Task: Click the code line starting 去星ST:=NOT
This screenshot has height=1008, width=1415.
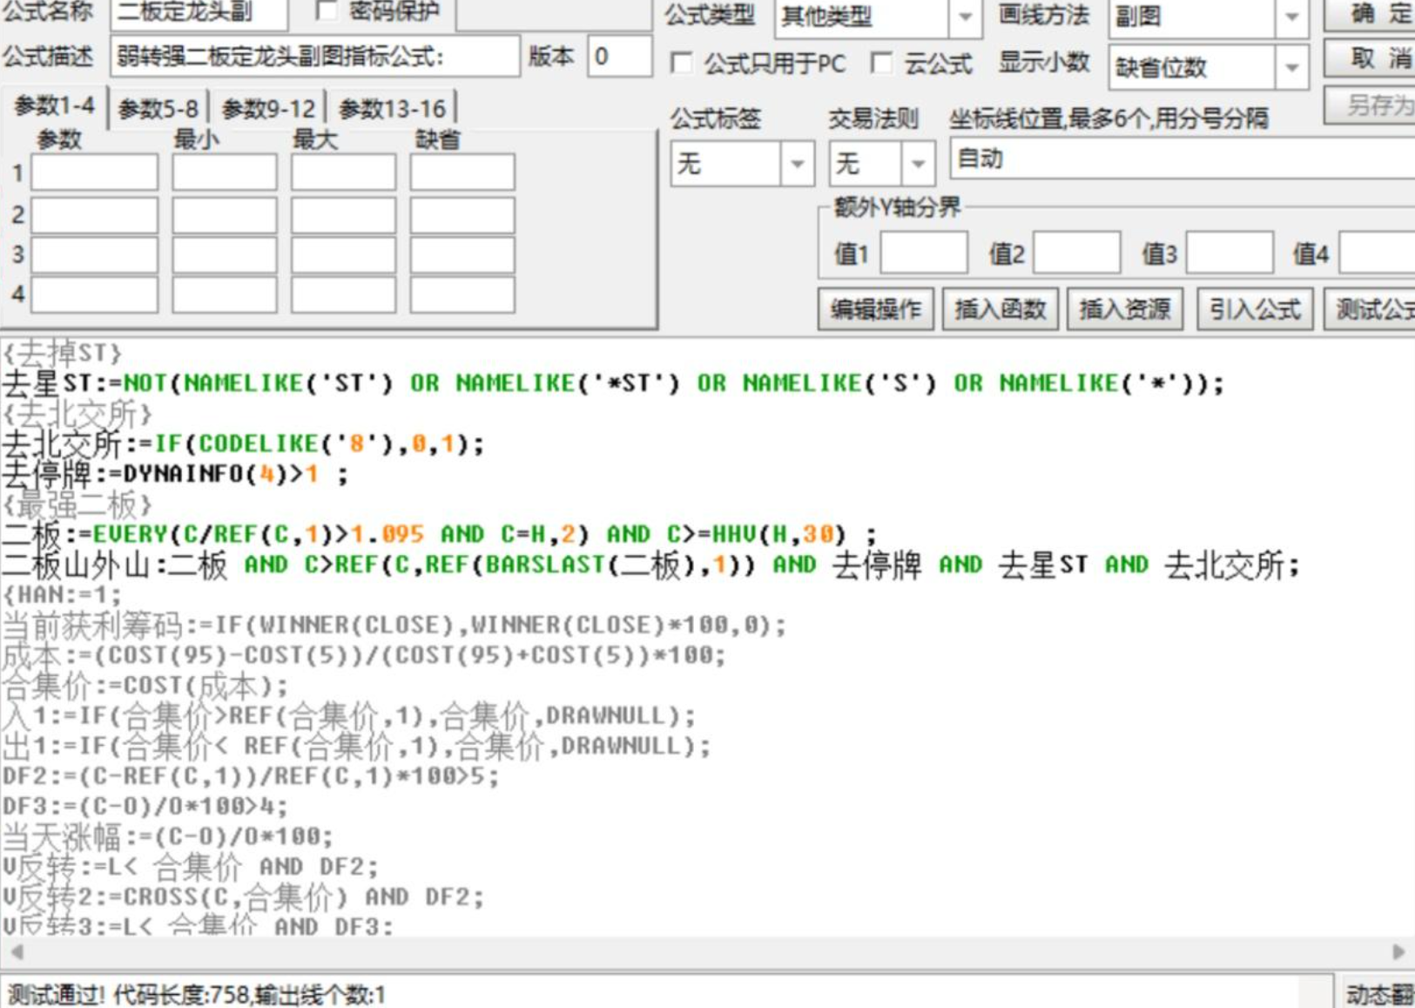Action: 613,383
